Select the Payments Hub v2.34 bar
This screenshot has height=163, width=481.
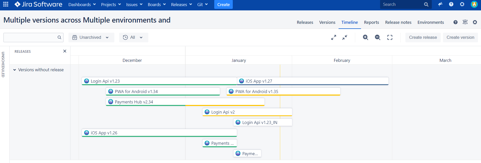185,102
